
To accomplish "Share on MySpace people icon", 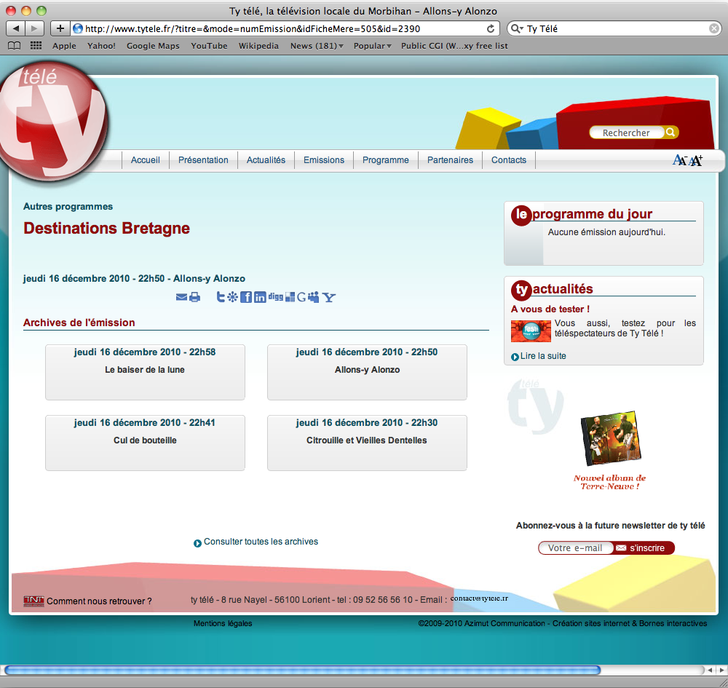I will click(x=314, y=297).
